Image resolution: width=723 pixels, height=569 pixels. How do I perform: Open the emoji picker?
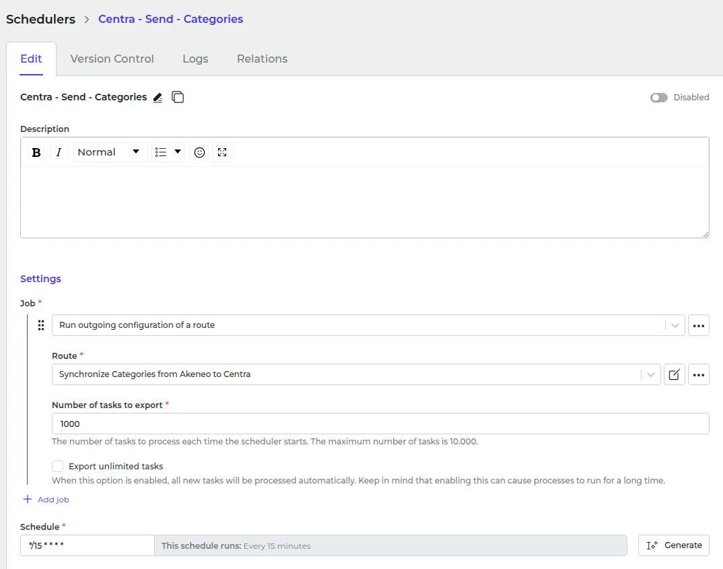coord(199,152)
